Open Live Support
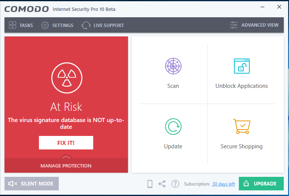This screenshot has width=289, height=196. pos(103,25)
